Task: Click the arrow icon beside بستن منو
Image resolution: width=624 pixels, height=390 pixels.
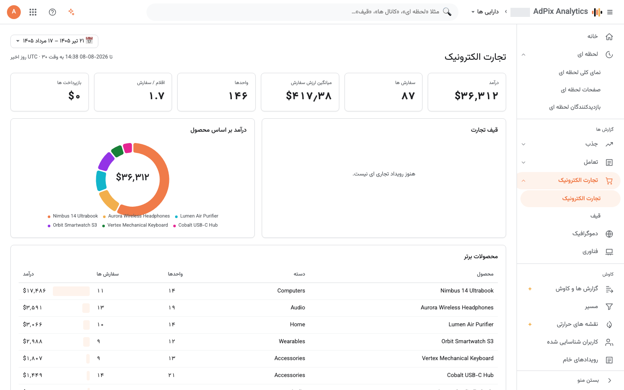Action: click(610, 380)
